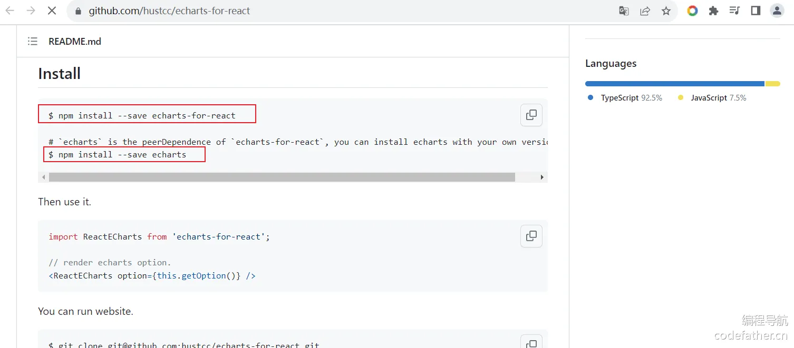This screenshot has width=794, height=348.
Task: Click the README.md file title
Action: (75, 42)
